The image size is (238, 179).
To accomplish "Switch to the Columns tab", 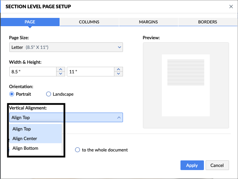I will click(x=89, y=22).
